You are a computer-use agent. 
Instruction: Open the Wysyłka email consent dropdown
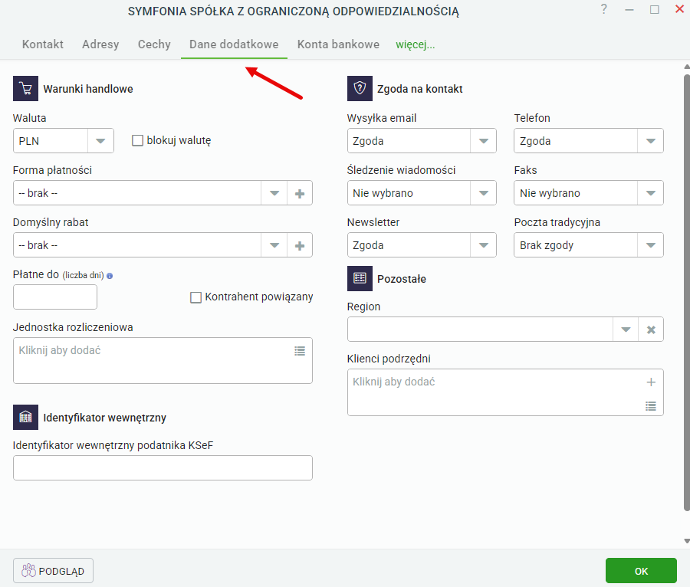(x=483, y=141)
